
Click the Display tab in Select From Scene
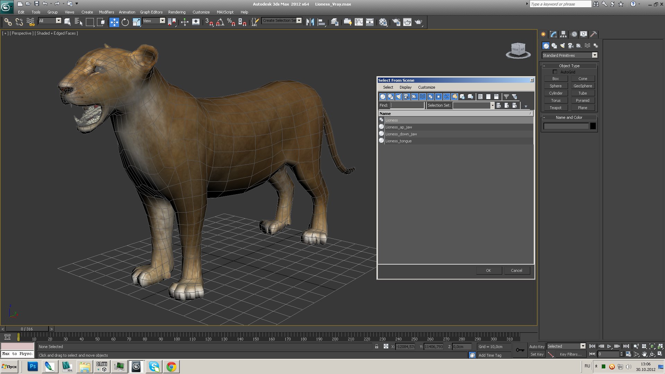coord(406,87)
